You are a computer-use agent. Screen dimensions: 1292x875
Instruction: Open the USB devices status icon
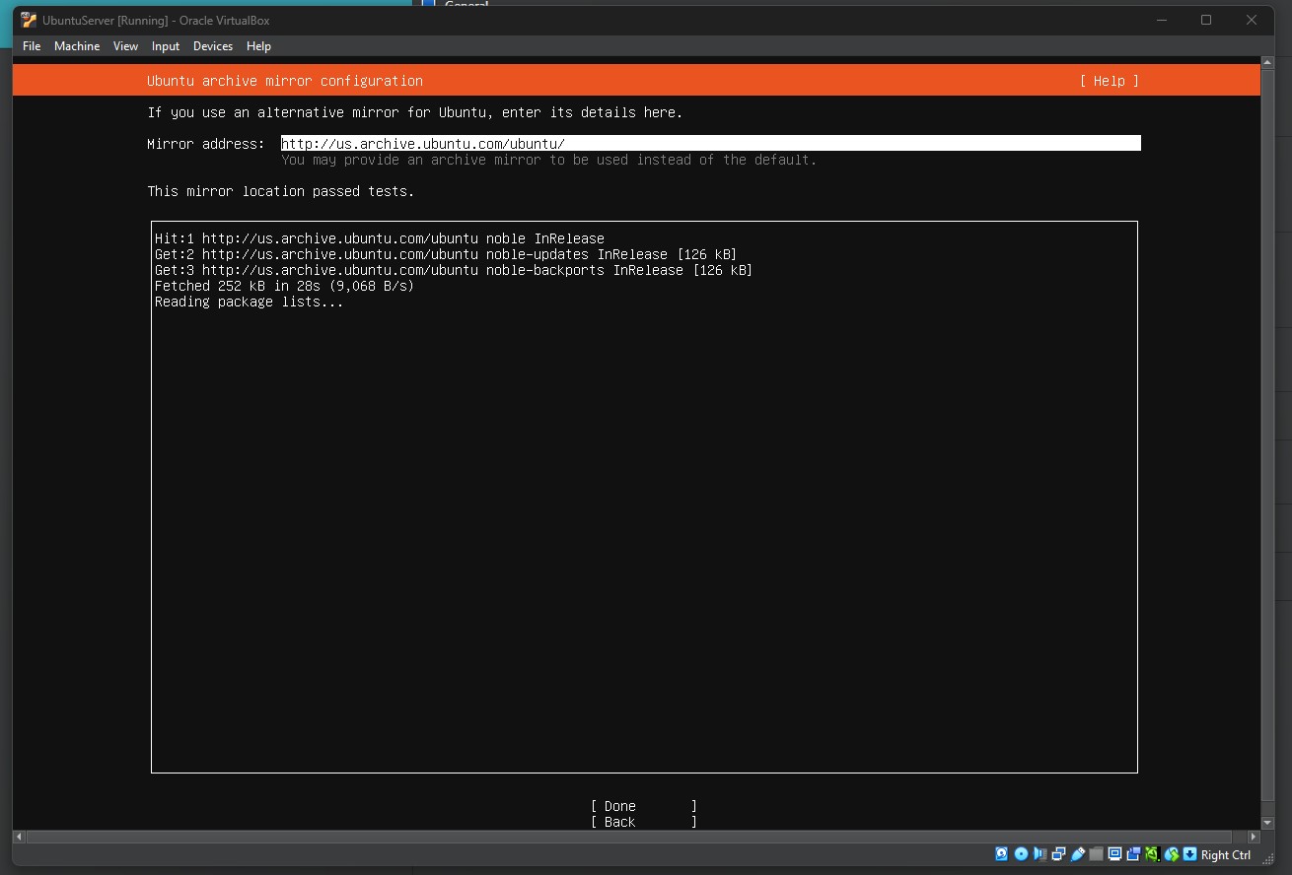tap(1077, 854)
